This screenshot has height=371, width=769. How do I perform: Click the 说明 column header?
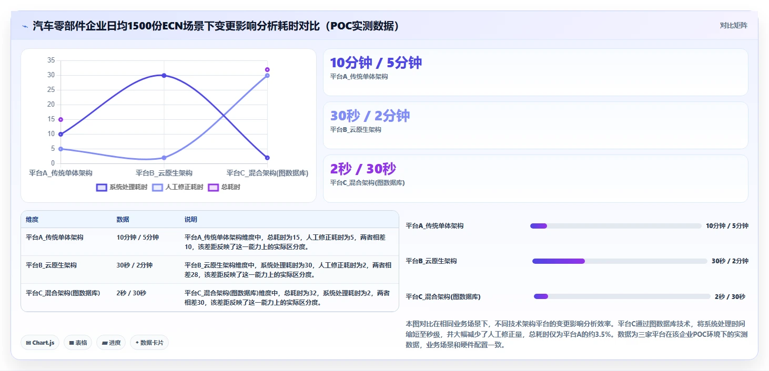191,220
